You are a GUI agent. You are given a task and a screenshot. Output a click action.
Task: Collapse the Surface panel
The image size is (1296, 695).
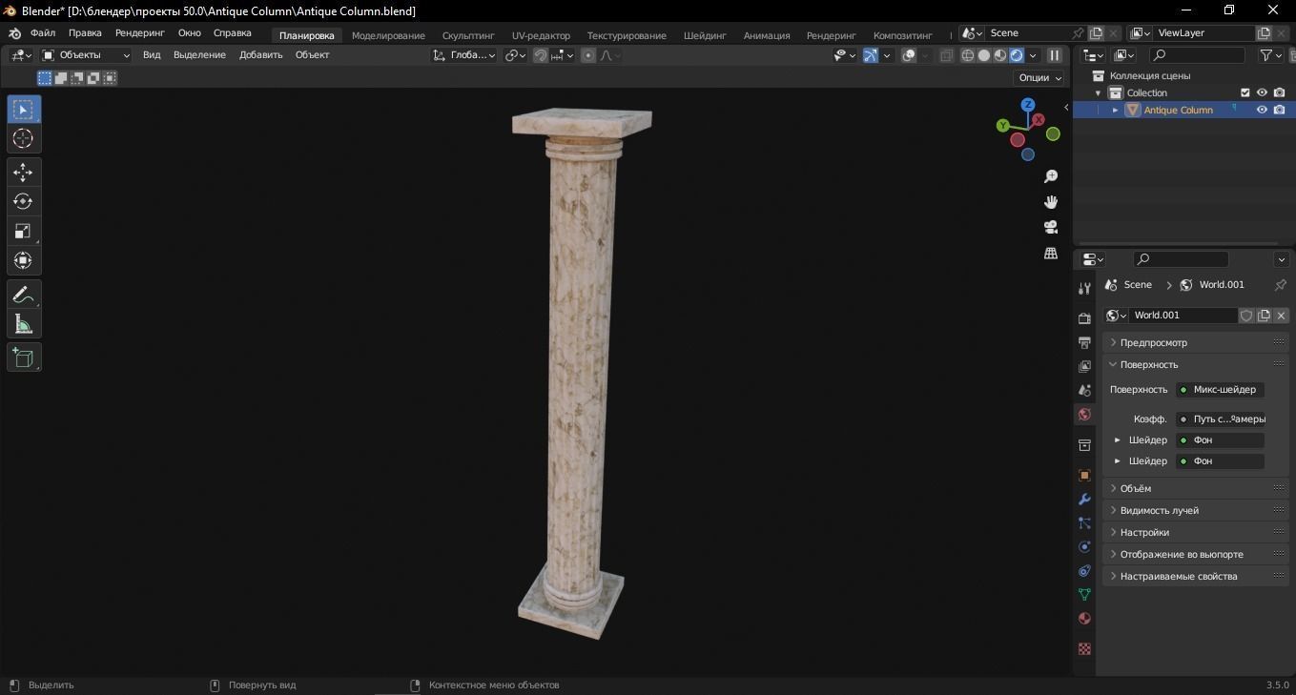(1196, 364)
